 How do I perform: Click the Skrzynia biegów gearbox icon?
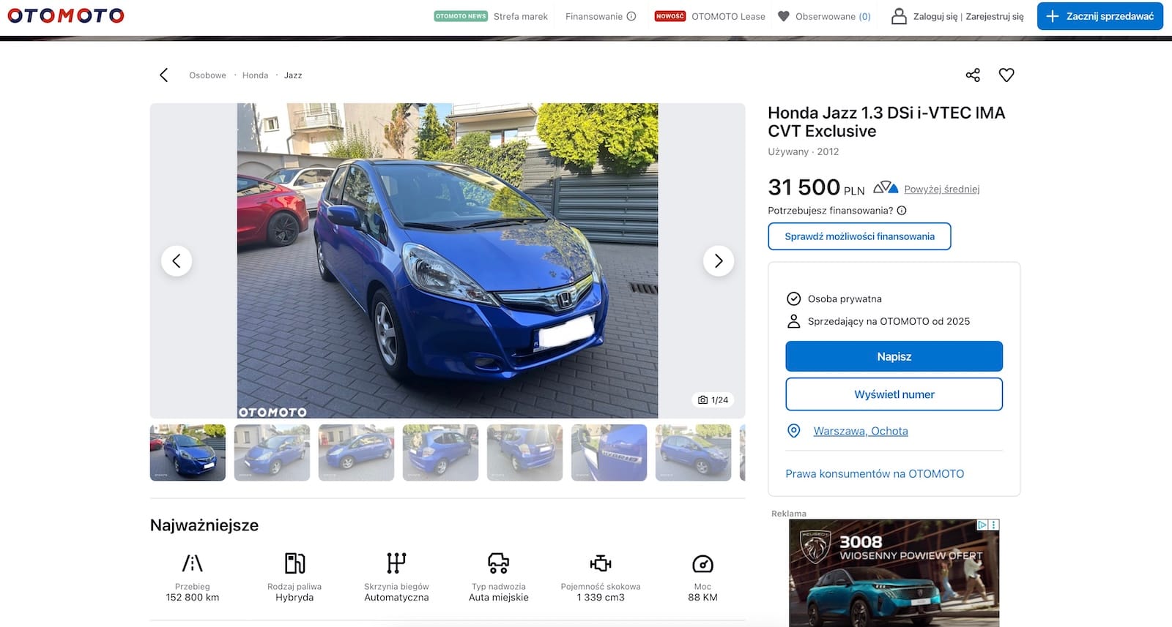(396, 563)
